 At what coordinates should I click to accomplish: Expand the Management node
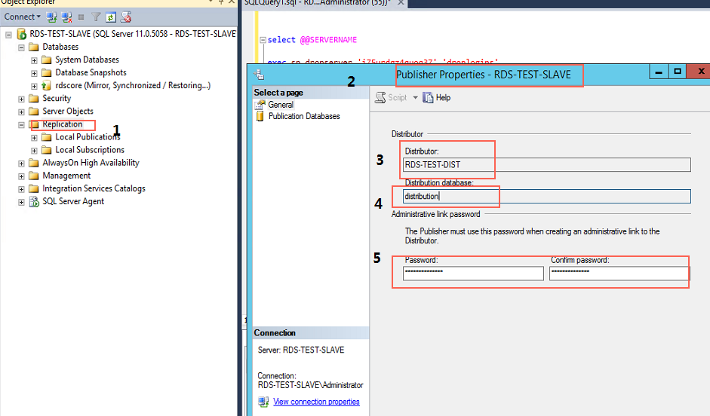click(x=21, y=176)
